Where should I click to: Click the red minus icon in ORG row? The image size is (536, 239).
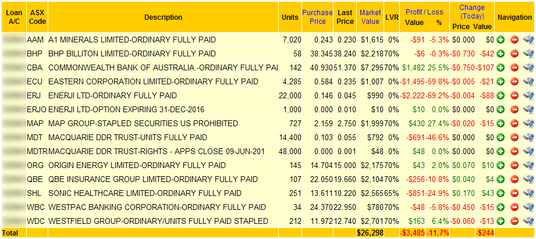[514, 166]
